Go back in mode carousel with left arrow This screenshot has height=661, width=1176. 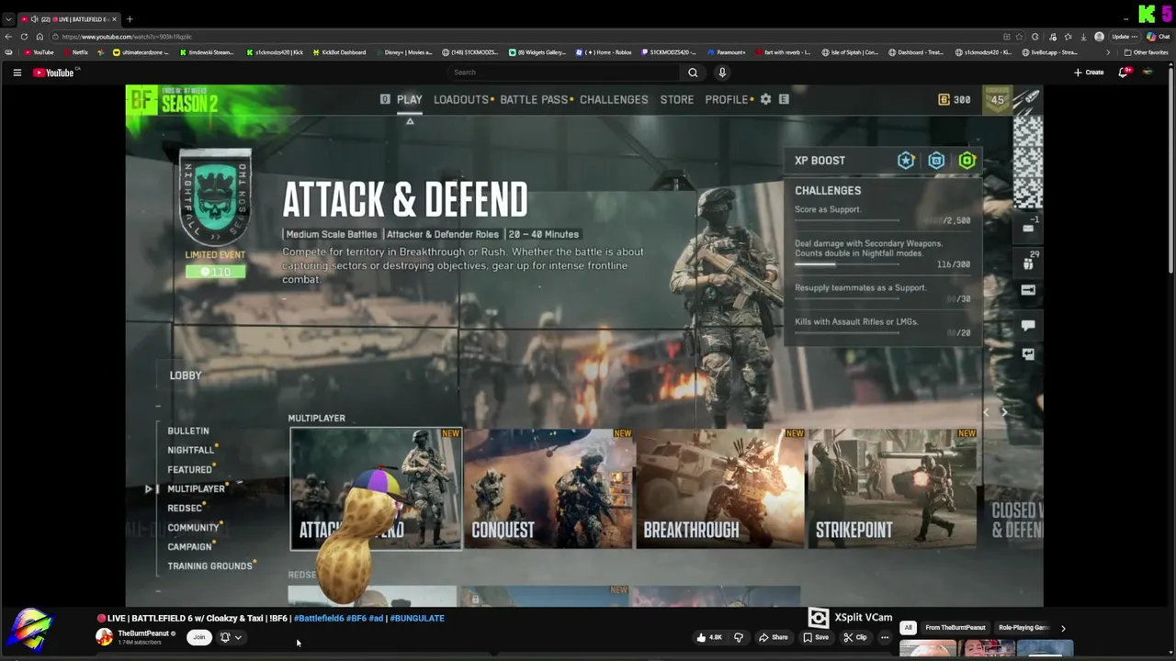point(986,413)
